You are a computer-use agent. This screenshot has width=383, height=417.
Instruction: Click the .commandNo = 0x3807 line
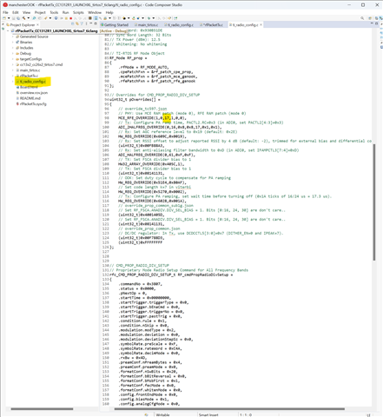click(141, 284)
